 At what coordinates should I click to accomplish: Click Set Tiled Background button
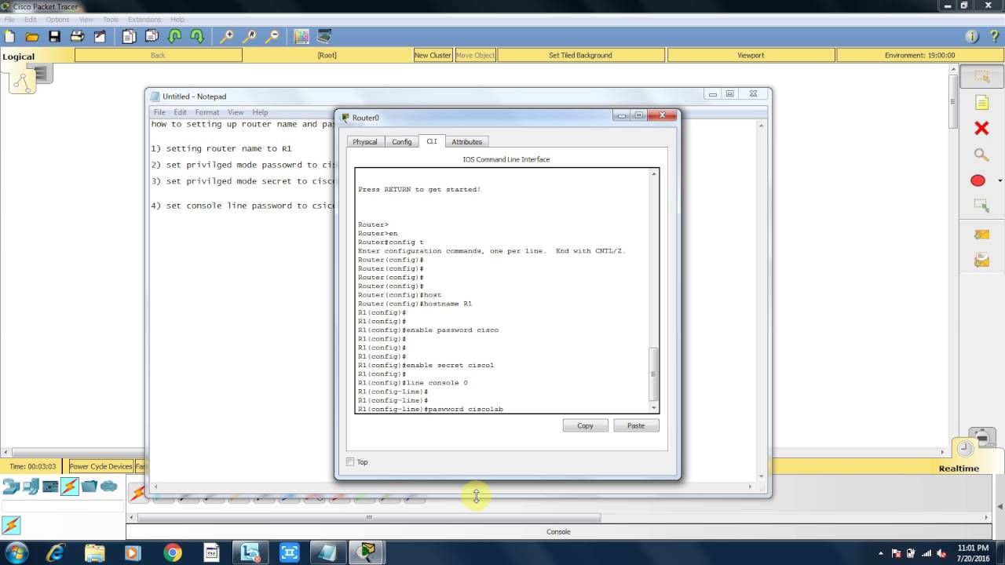(x=580, y=55)
